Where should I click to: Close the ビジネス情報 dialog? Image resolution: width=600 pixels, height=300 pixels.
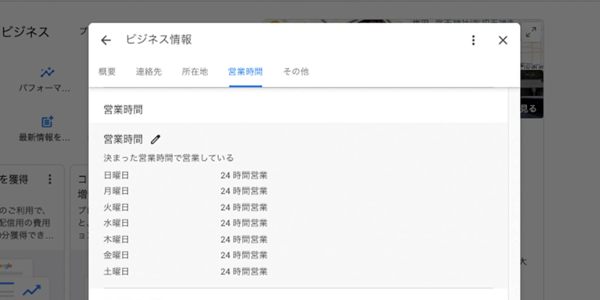(x=502, y=40)
